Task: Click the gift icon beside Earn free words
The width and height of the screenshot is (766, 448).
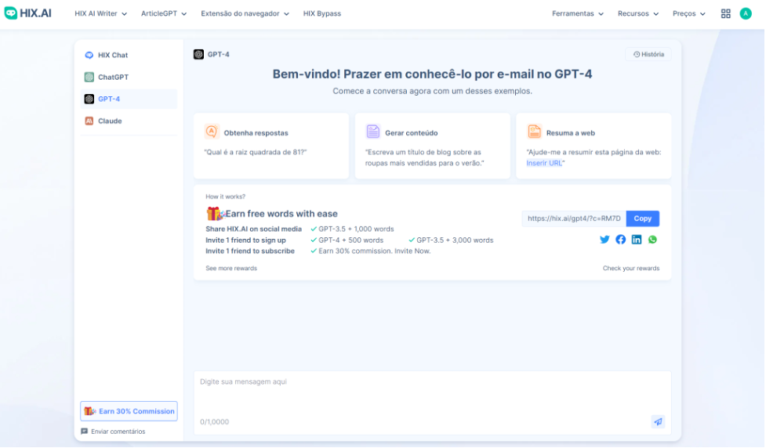Action: coord(215,214)
